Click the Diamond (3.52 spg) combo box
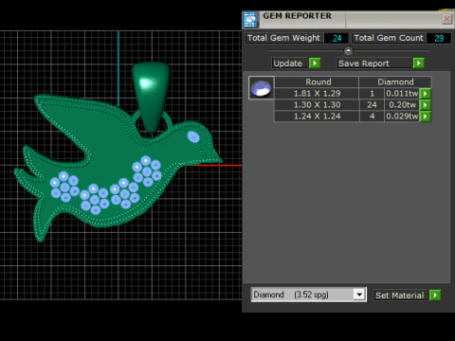Viewport: 455px width, 341px height. coord(309,295)
